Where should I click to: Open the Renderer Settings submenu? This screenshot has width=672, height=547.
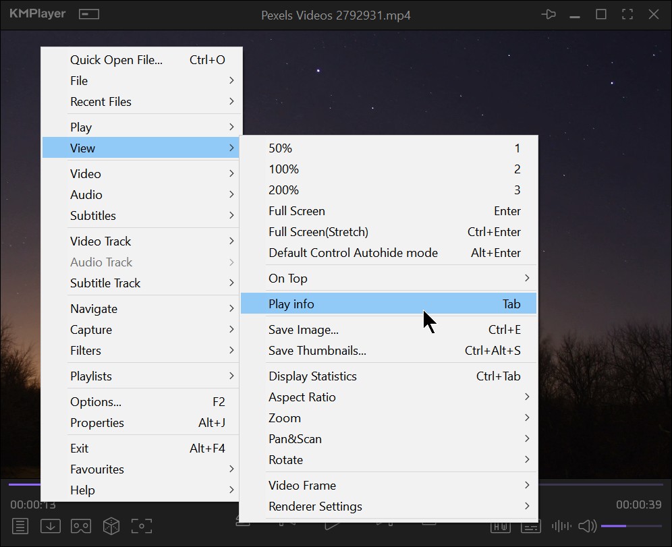(315, 507)
